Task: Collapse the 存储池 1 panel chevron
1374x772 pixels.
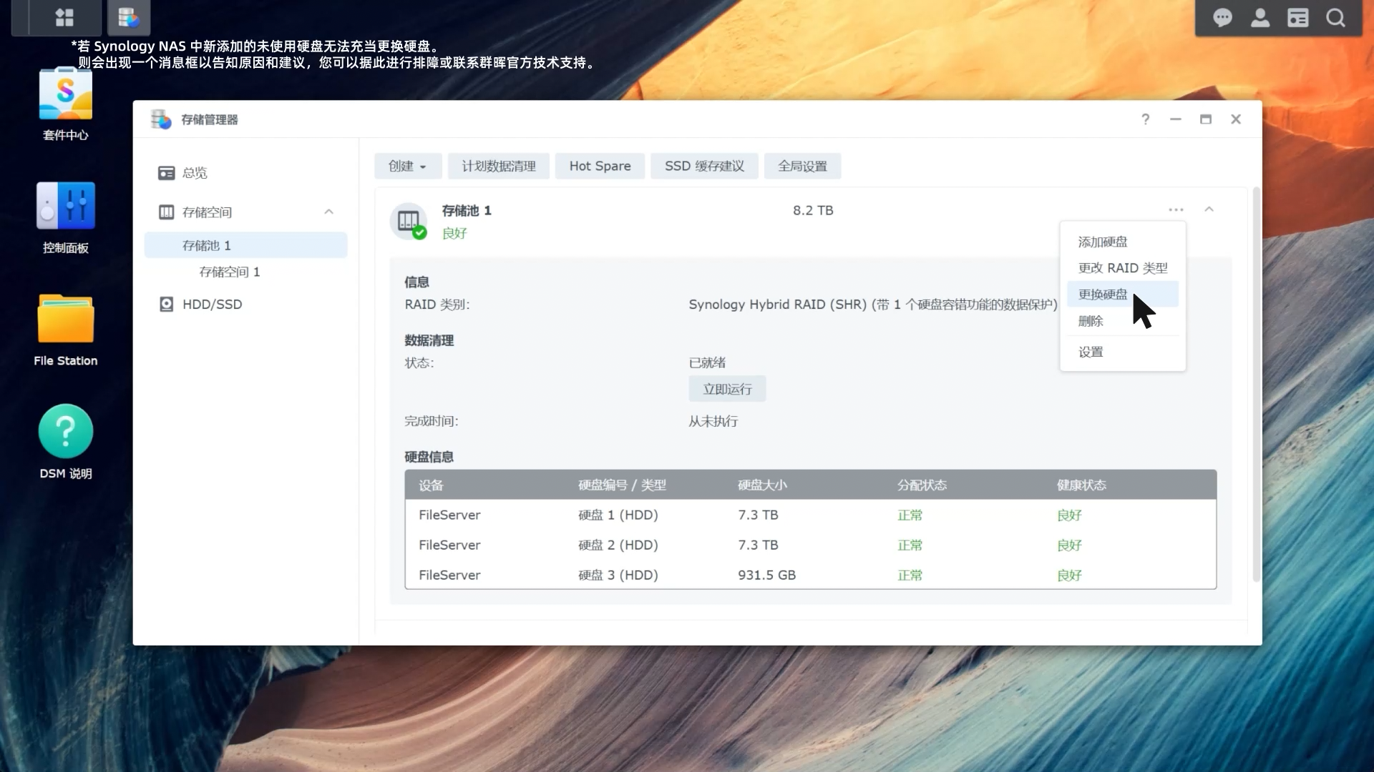Action: coord(1209,209)
